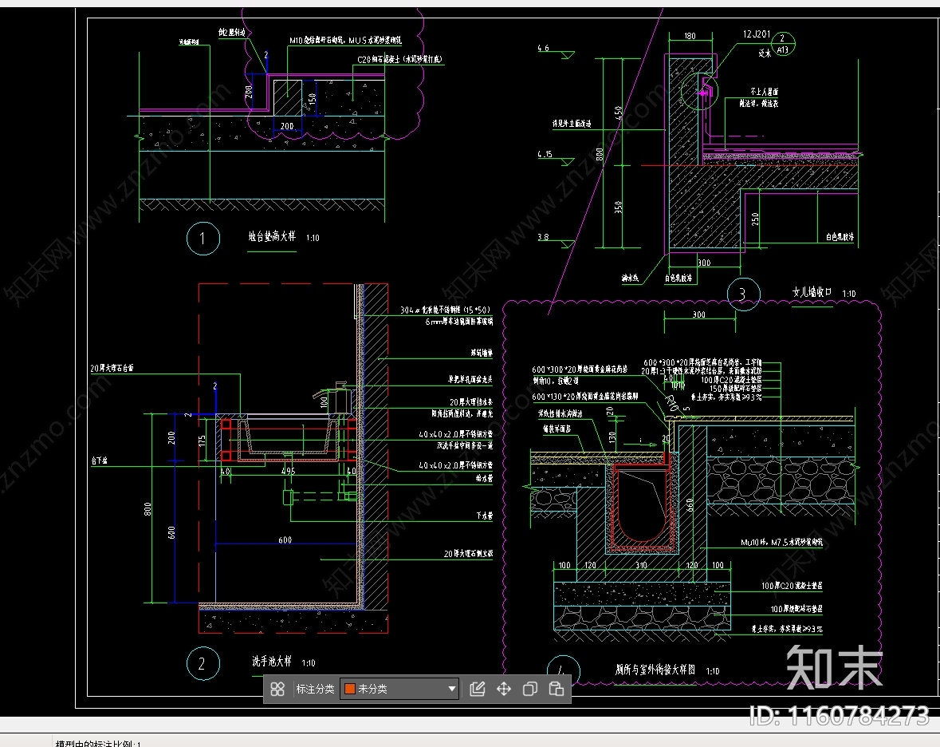Click the paste annotation icon
Image resolution: width=940 pixels, height=747 pixels.
coord(557,689)
